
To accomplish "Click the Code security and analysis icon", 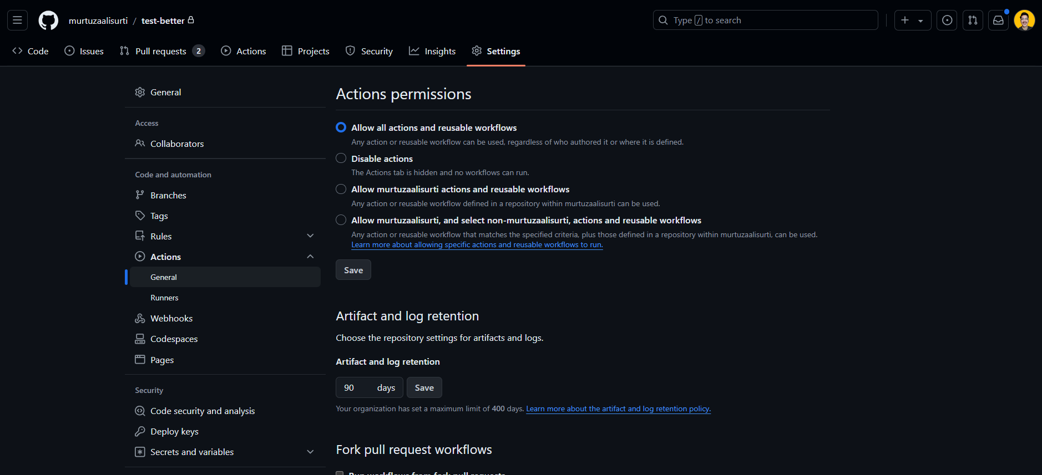I will [140, 411].
